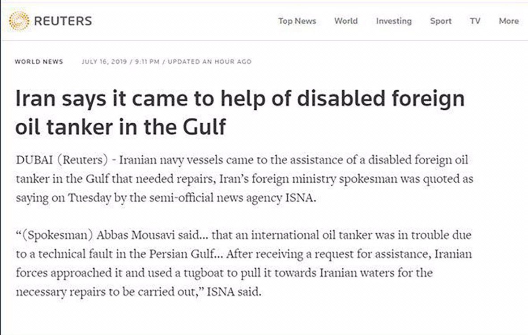Image resolution: width=528 pixels, height=335 pixels.
Task: Click the WORLD NEWS category label
Action: (39, 61)
